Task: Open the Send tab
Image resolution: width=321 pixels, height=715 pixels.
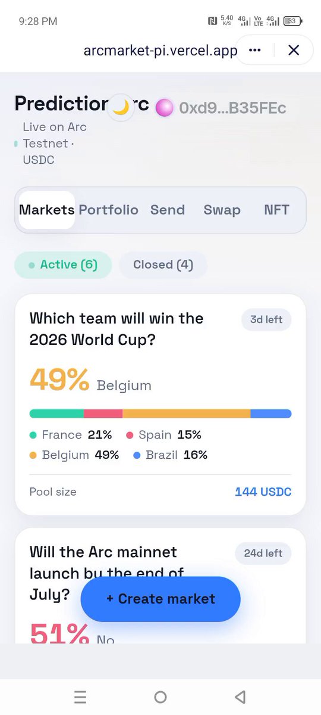Action: pyautogui.click(x=168, y=210)
